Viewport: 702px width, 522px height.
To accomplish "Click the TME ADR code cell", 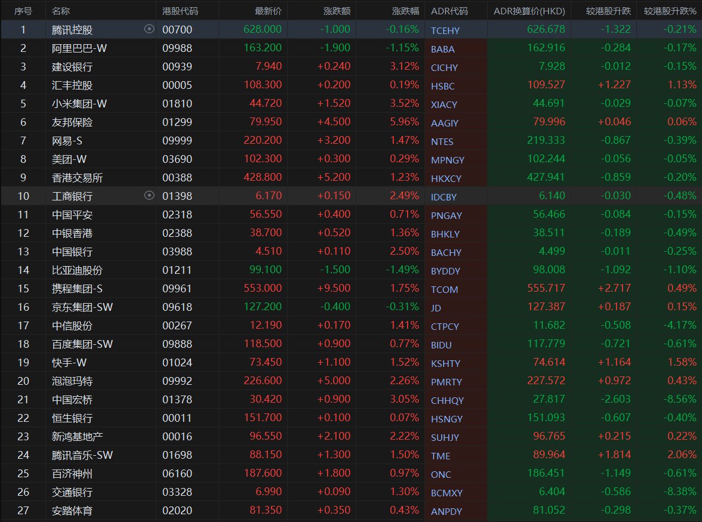I will (x=441, y=456).
